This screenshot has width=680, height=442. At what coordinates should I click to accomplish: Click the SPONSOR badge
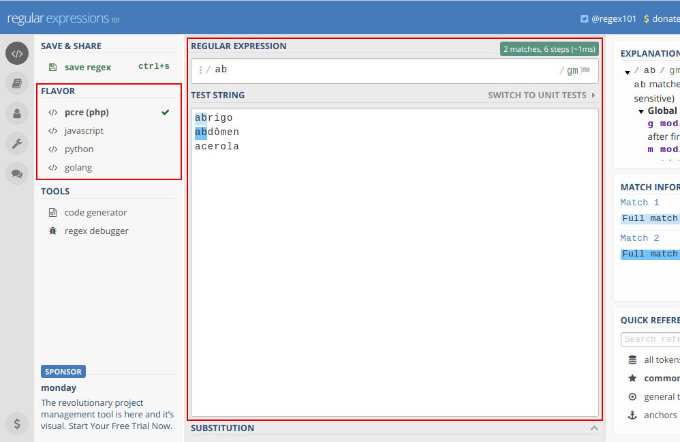63,372
